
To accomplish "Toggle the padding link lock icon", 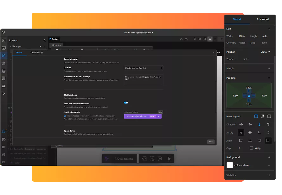I will click(x=249, y=96).
